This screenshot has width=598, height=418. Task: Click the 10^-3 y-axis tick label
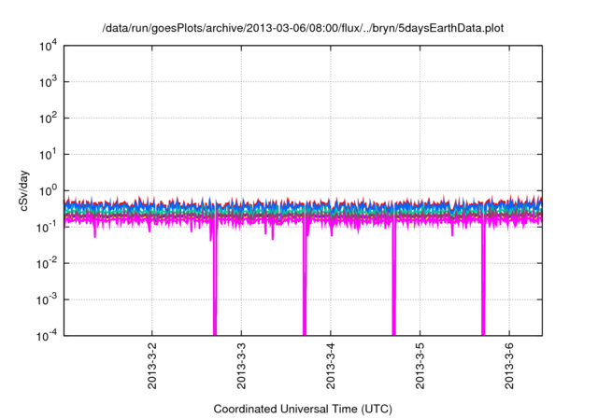click(47, 300)
